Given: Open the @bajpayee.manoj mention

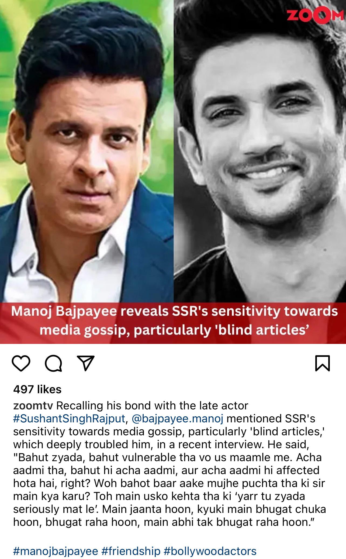Looking at the screenshot, I should click(x=178, y=419).
